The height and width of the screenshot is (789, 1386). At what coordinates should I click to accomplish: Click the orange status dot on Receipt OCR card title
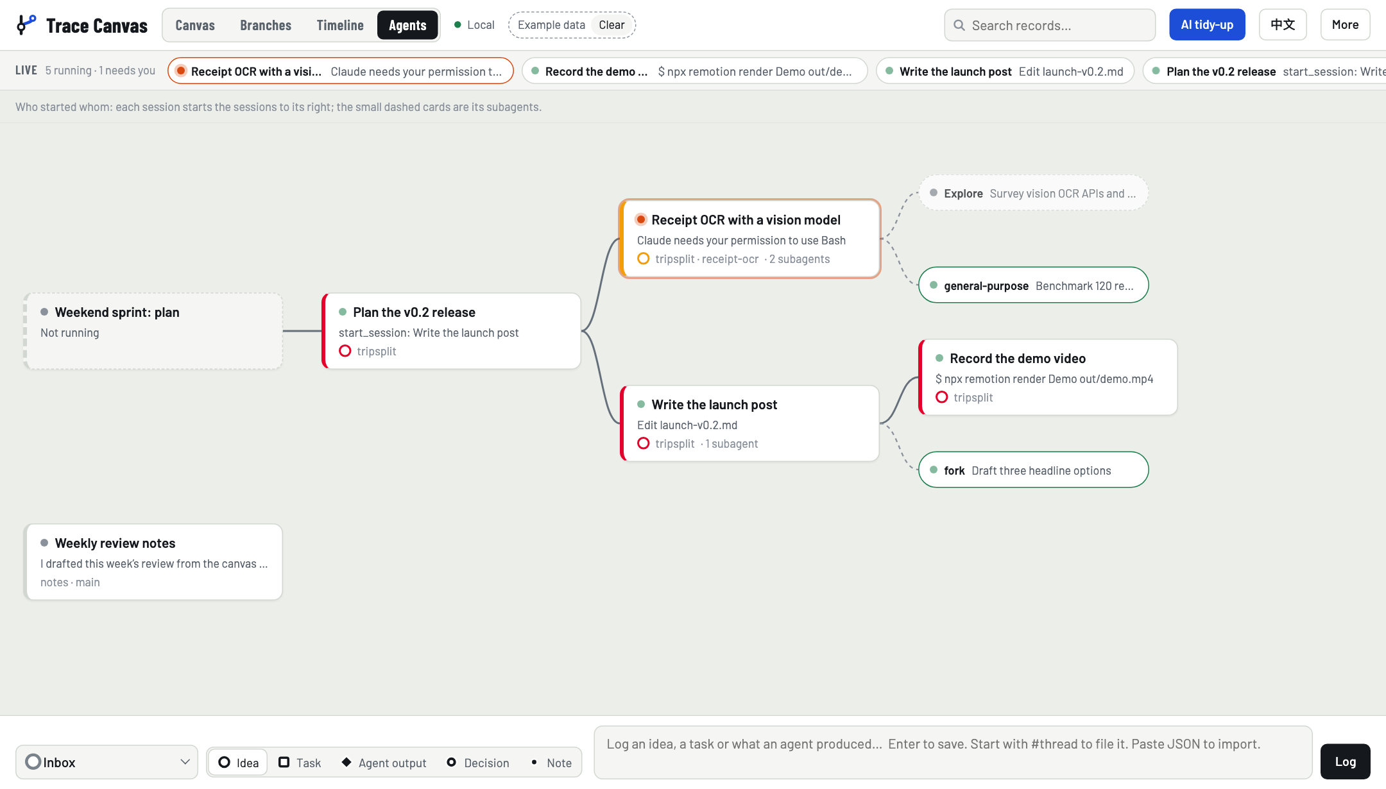641,219
